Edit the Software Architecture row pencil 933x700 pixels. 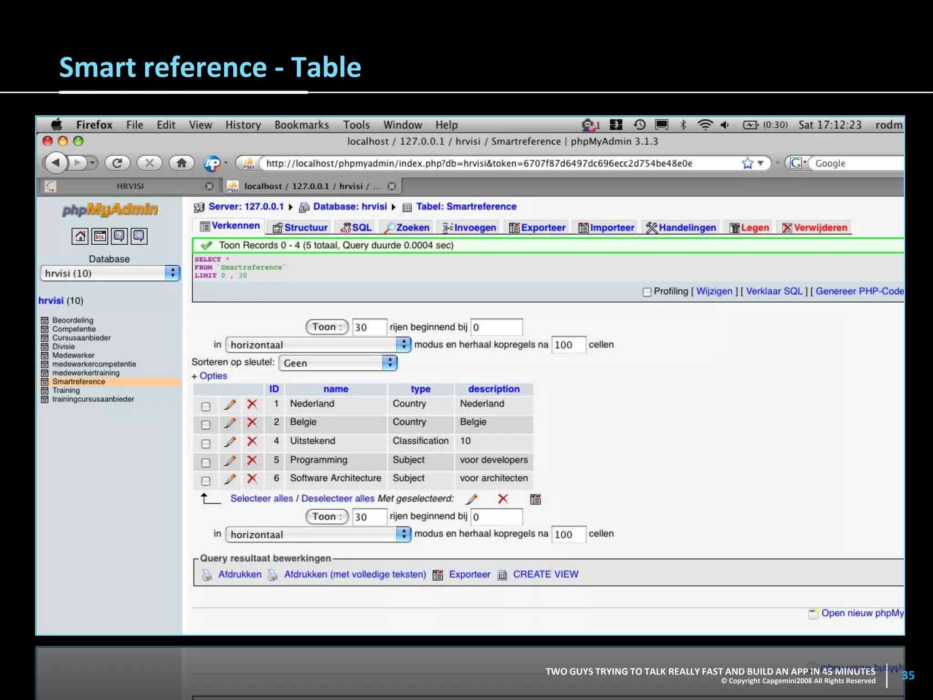(230, 479)
